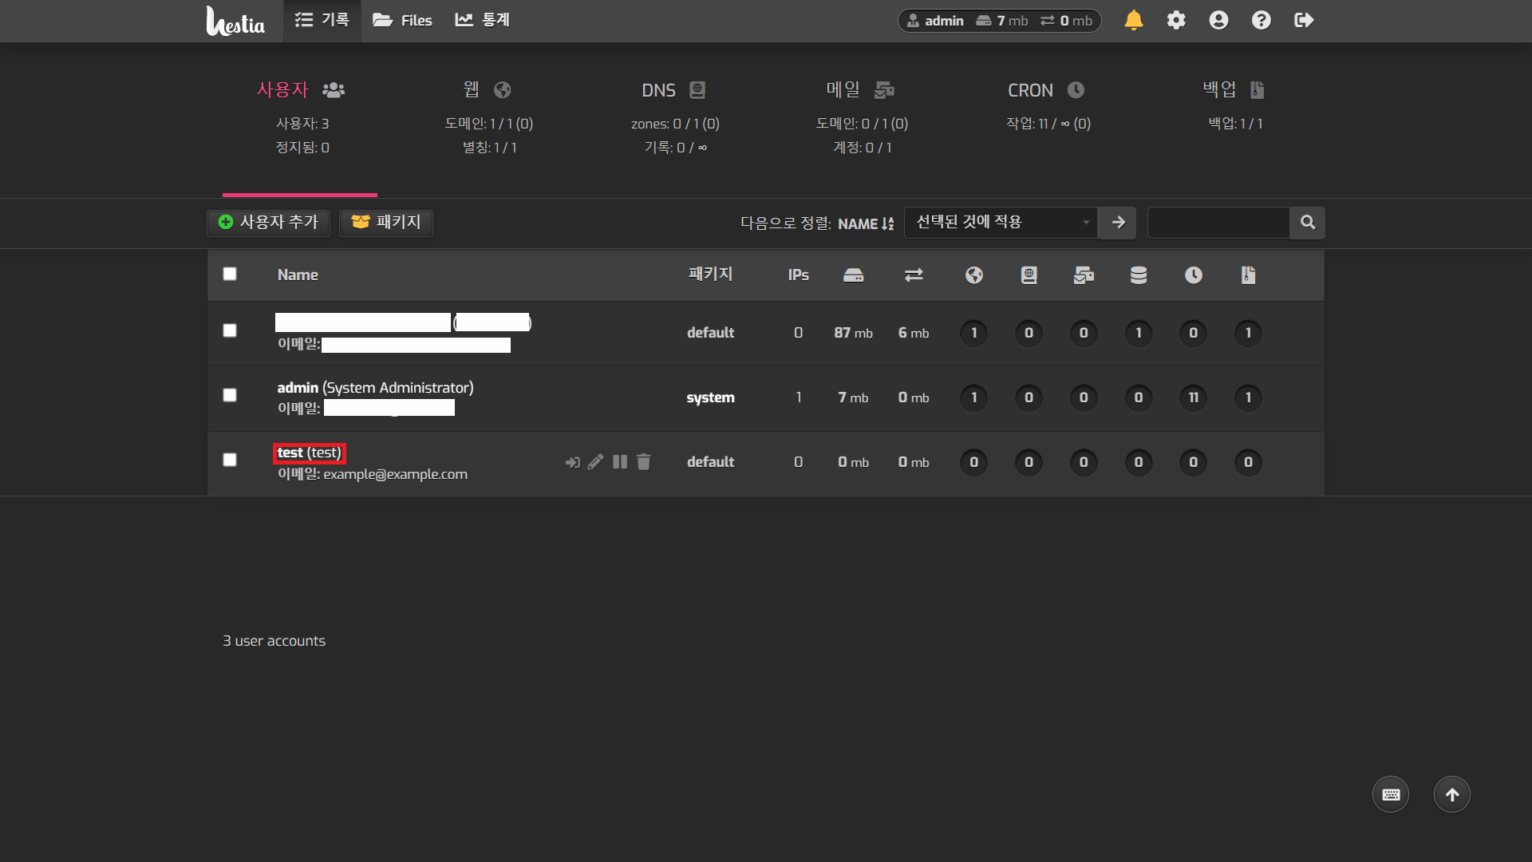Edit the test user with the pencil icon

point(595,462)
